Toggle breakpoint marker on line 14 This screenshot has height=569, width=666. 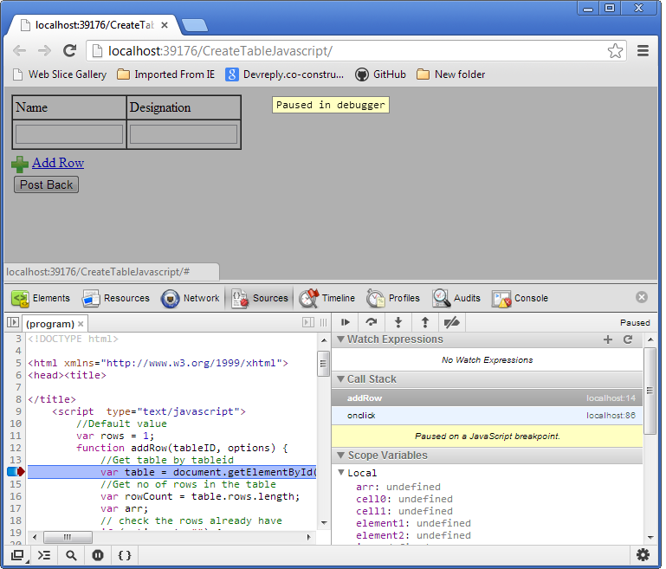[15, 472]
